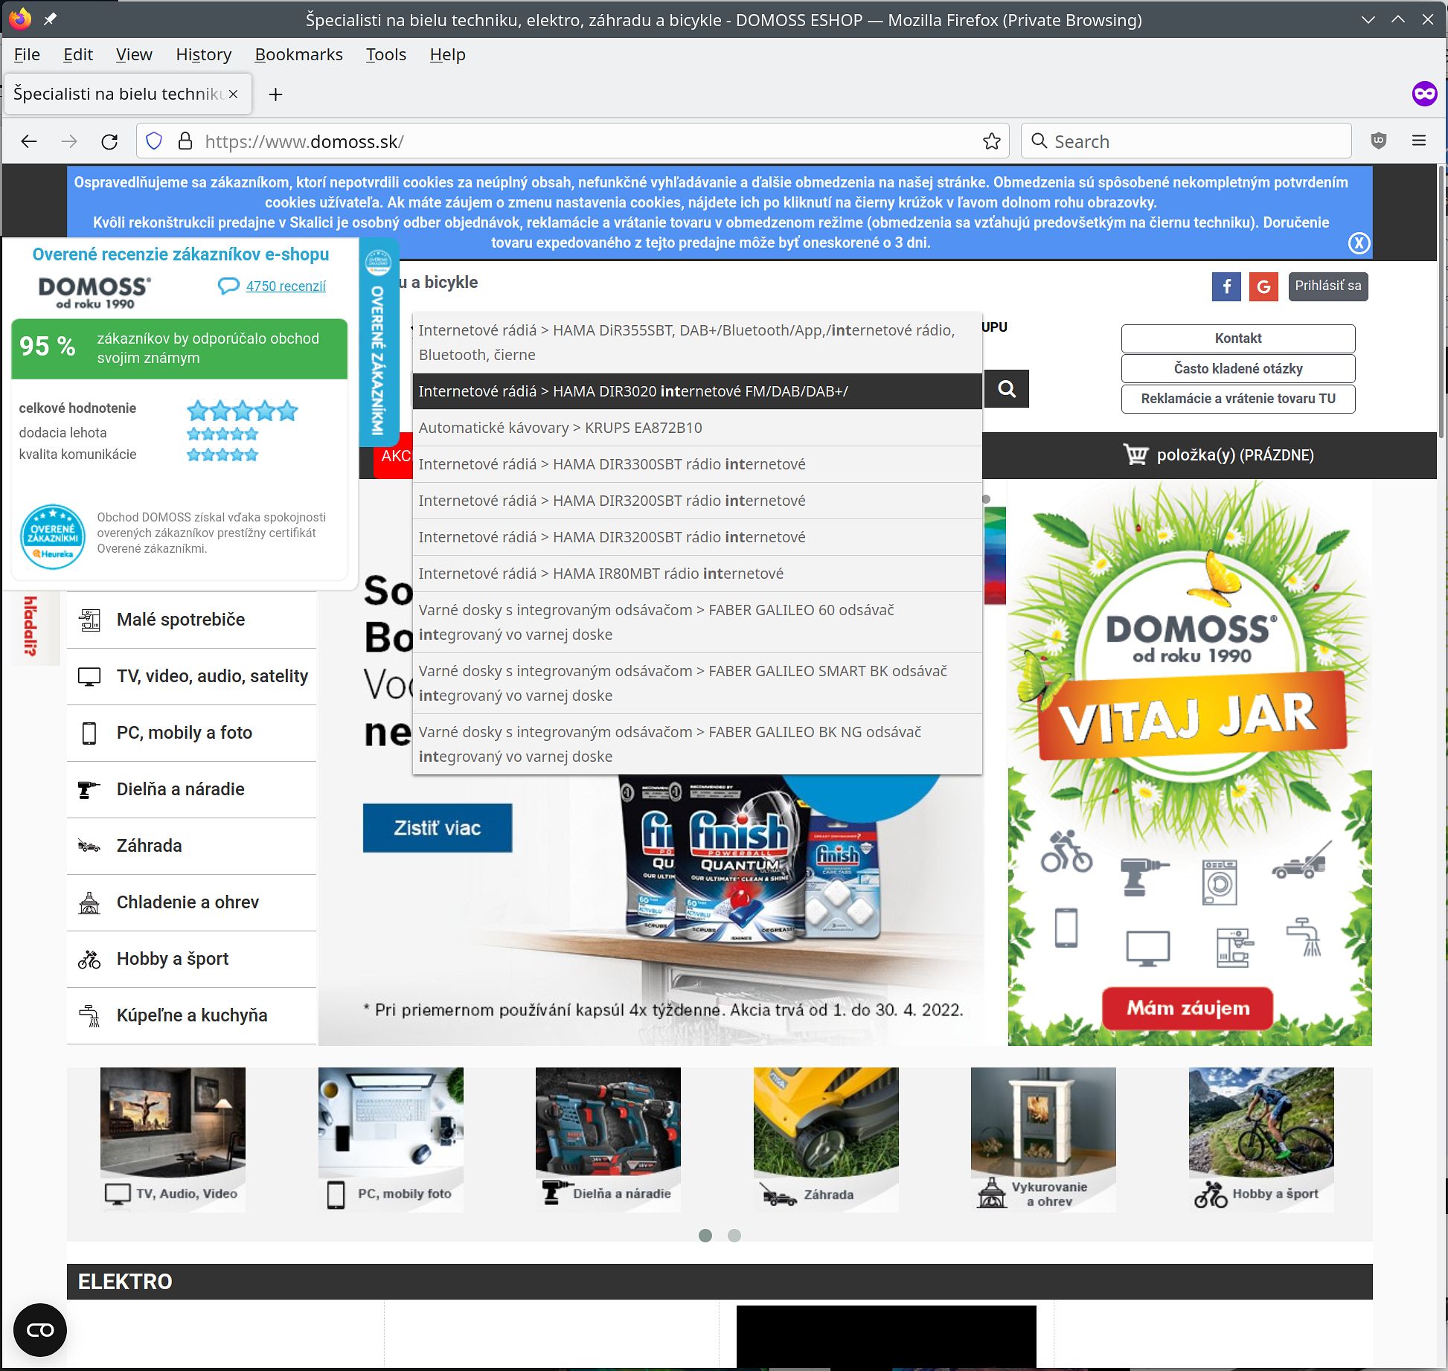Click the Kontakt button
The height and width of the screenshot is (1371, 1448).
[x=1238, y=338]
